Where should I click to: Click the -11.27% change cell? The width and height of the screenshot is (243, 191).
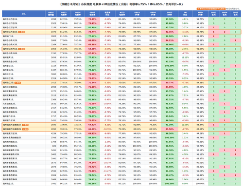click(107, 171)
